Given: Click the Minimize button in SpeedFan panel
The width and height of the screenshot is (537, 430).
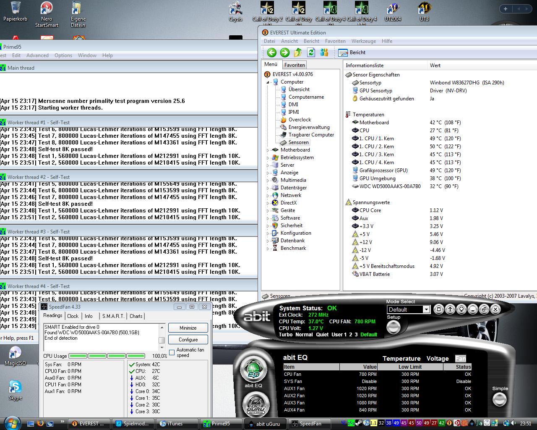Looking at the screenshot, I should pyautogui.click(x=188, y=328).
